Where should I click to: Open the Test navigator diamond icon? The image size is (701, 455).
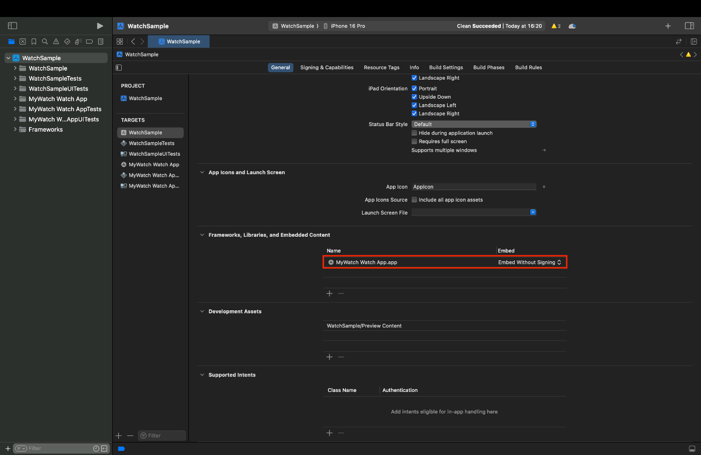tap(67, 42)
